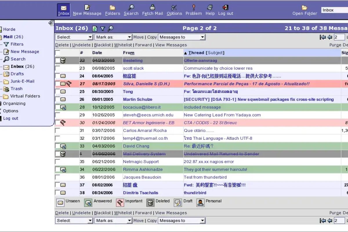The width and height of the screenshot is (348, 232).
Task: Apply filters using funnel icon beside Inbox title
Action: [x=102, y=28]
